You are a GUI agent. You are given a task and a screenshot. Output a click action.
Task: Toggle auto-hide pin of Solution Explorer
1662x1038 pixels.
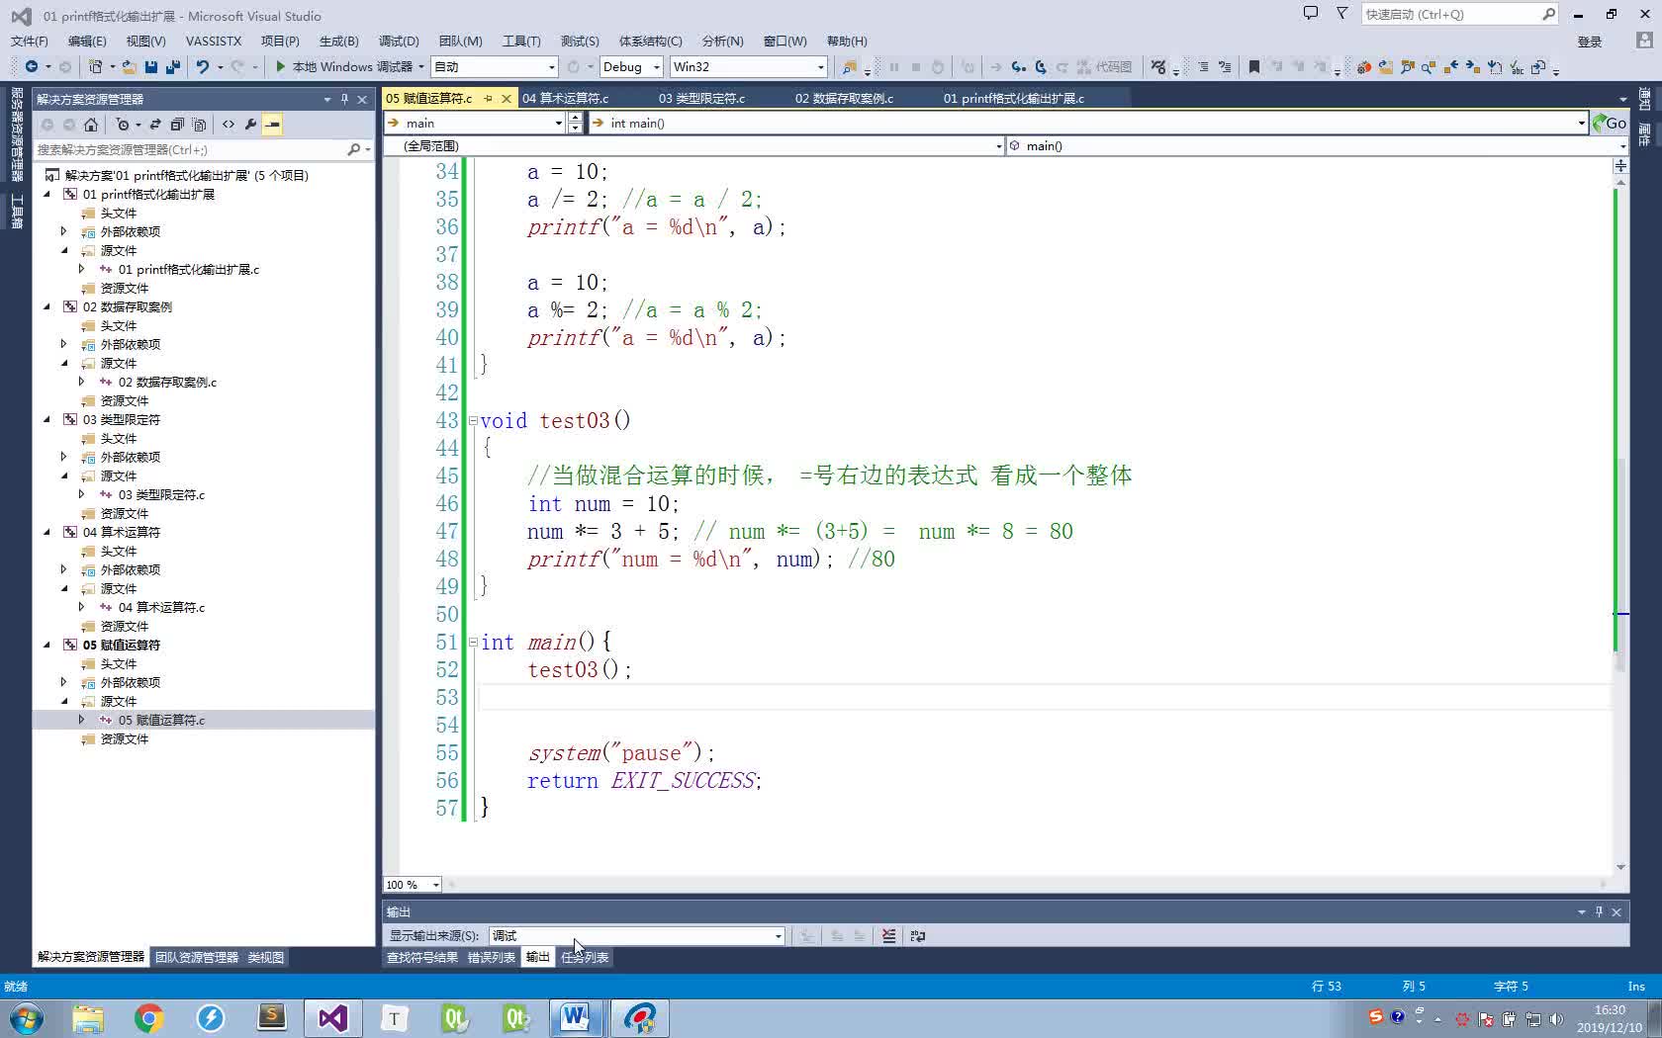[344, 99]
